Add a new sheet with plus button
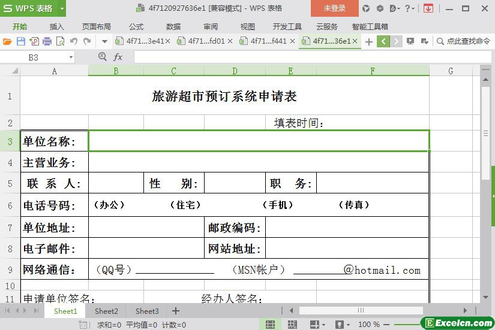The height and width of the screenshot is (330, 495). point(176,311)
